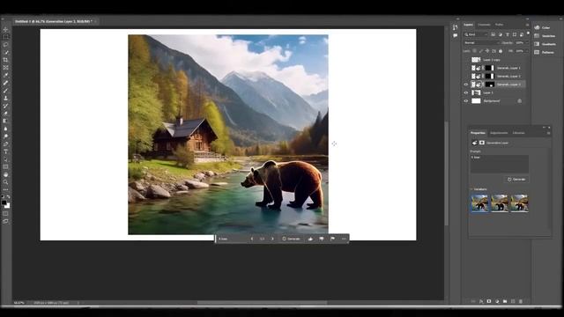This screenshot has width=564, height=317.
Task: Click the foreground color swatch
Action: tap(4, 203)
